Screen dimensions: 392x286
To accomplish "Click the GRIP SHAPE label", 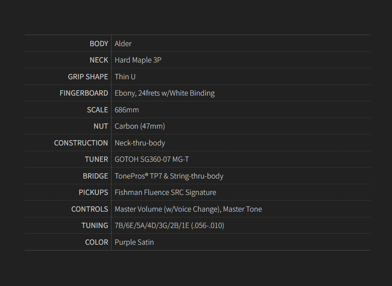I will pos(88,77).
